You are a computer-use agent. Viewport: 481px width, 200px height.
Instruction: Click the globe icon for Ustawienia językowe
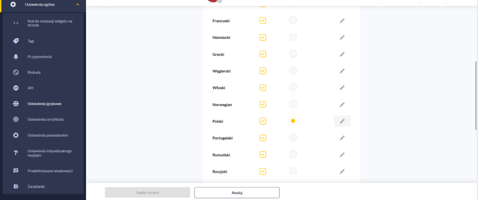coord(16,104)
